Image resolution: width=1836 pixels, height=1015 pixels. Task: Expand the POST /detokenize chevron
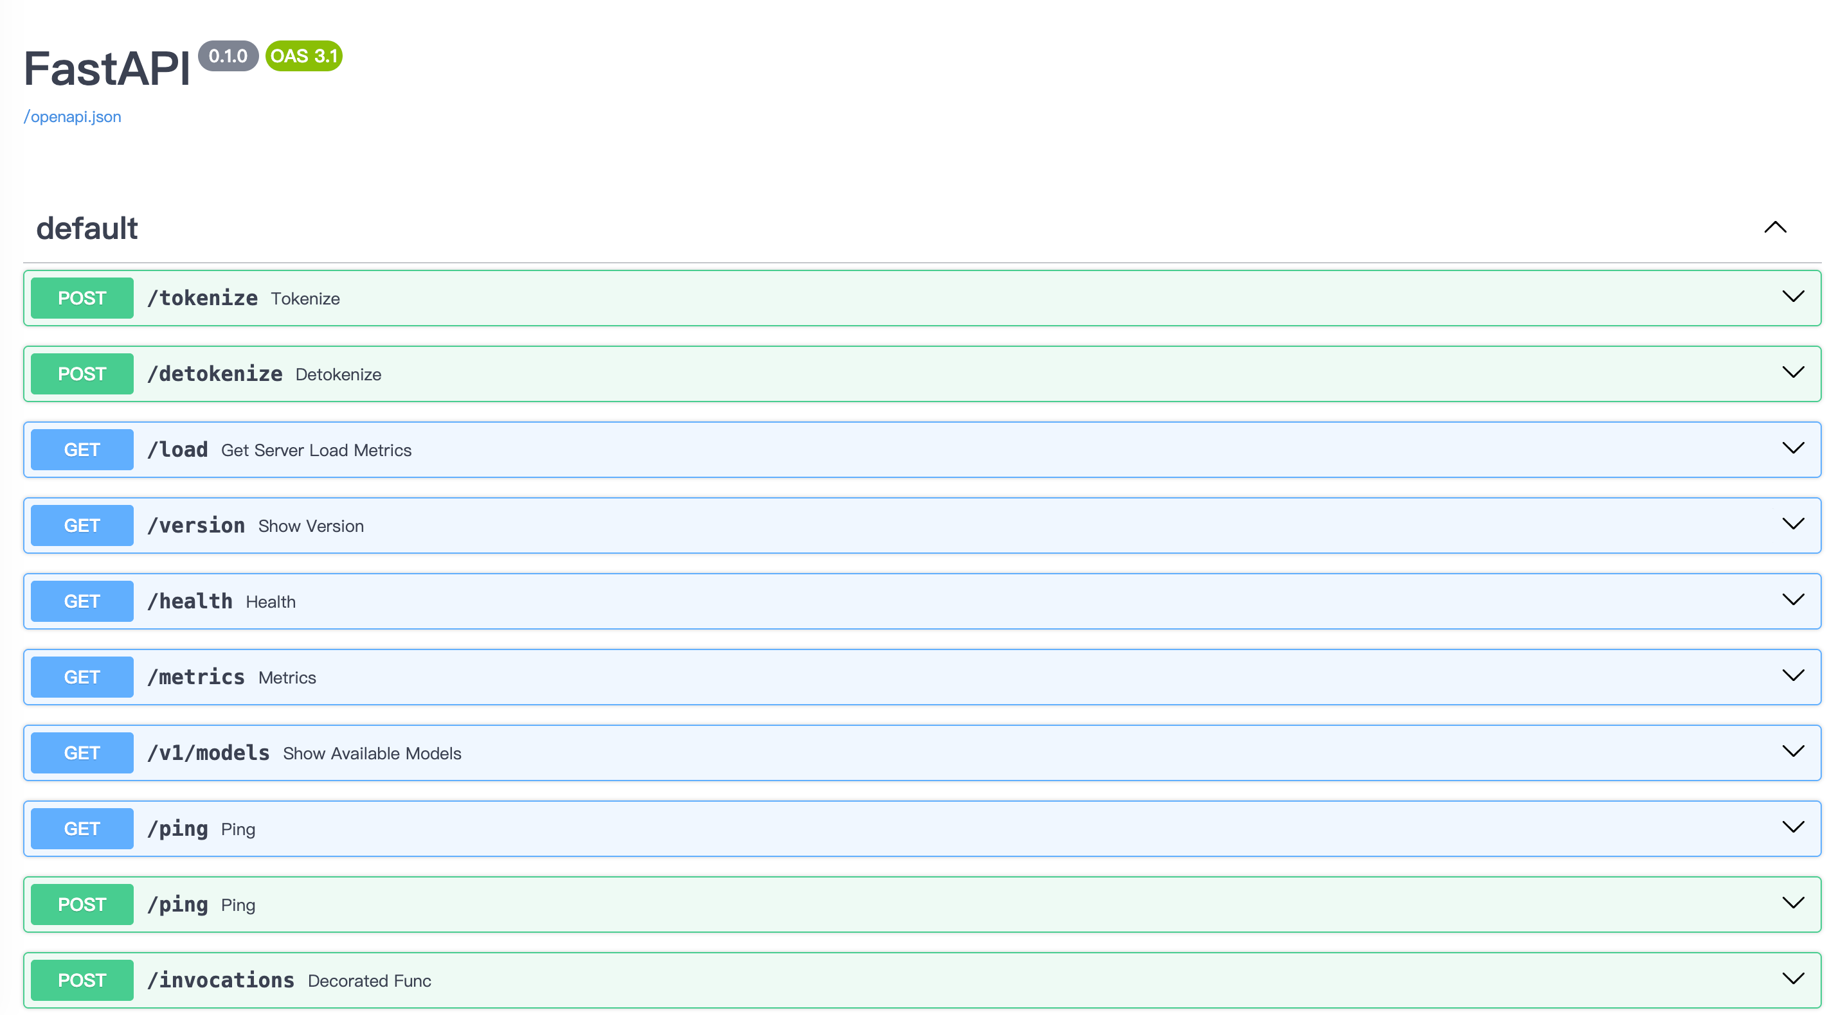click(x=1792, y=373)
